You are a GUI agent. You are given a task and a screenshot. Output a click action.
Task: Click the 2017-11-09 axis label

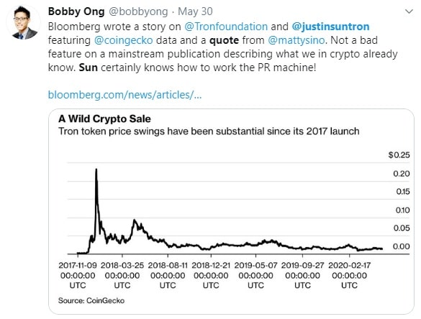coord(78,275)
